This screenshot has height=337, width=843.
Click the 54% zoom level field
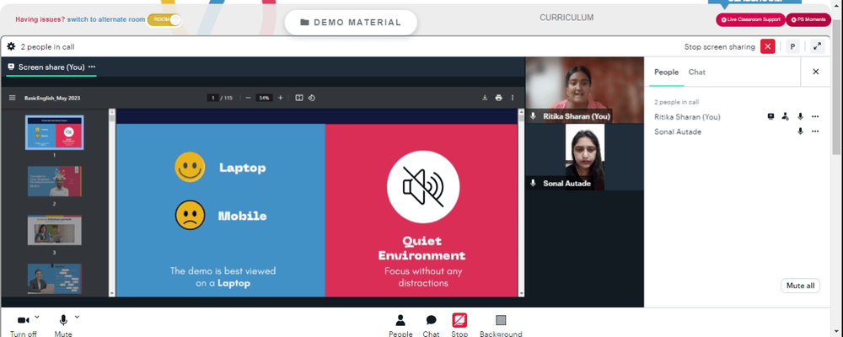click(x=264, y=98)
